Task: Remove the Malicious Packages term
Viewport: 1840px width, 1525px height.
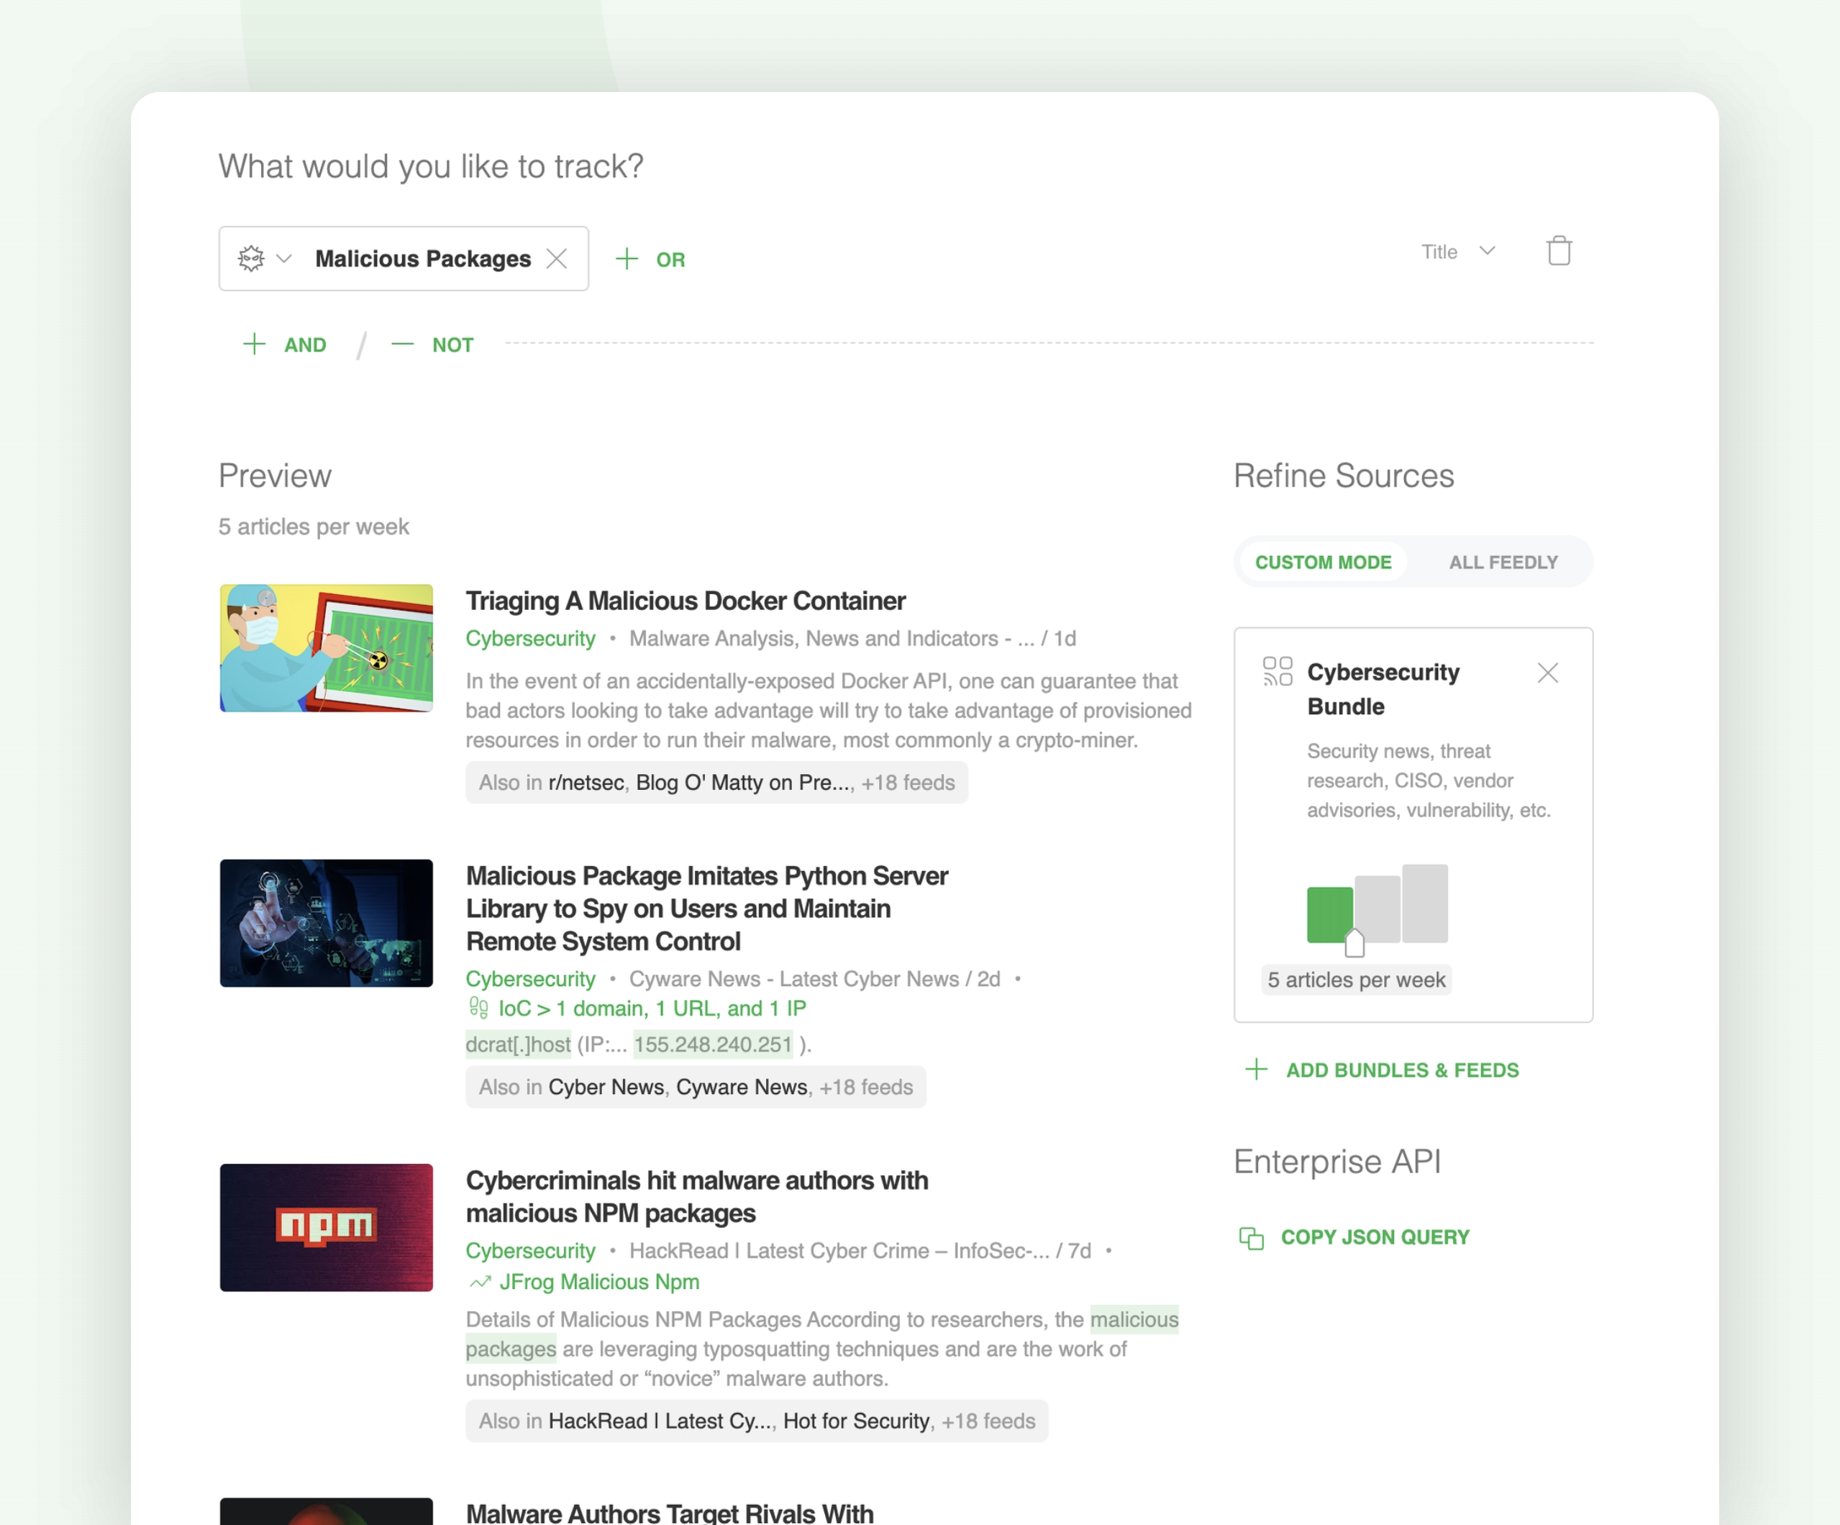Action: (556, 258)
